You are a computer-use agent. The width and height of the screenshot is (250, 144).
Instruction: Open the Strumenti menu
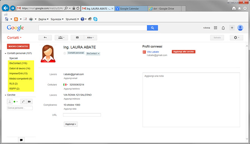point(72,19)
